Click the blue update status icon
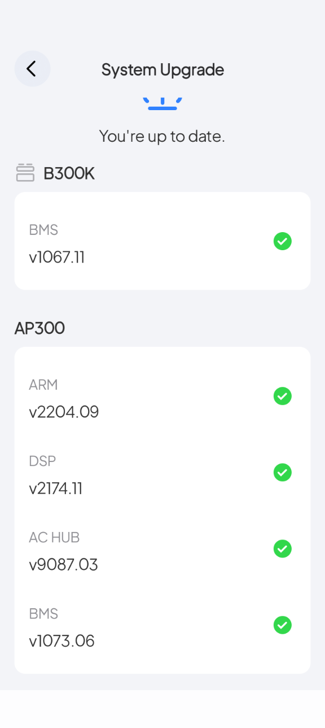 162,103
